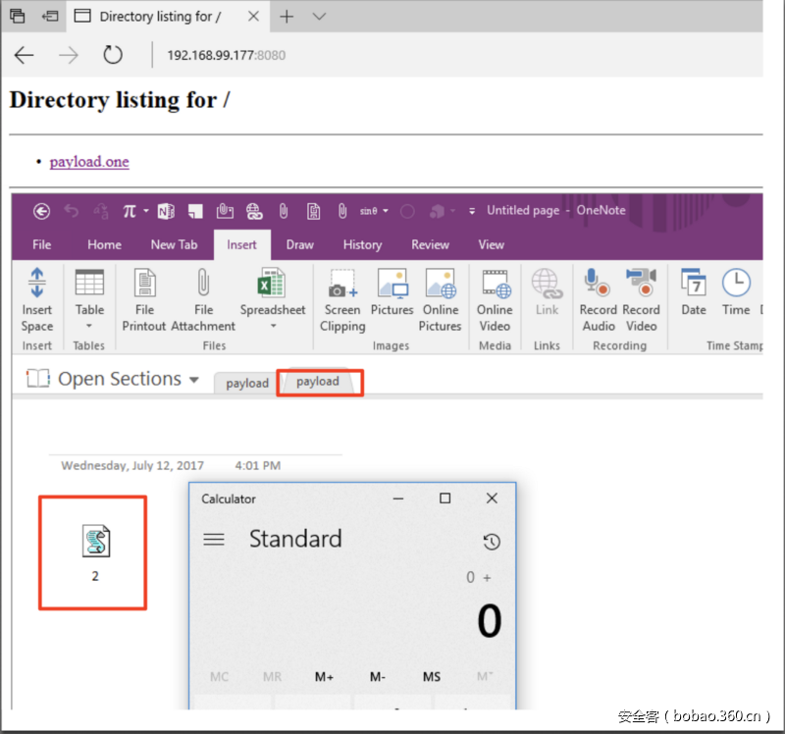This screenshot has height=734, width=785.
Task: Click the Online Video icon
Action: 495,285
